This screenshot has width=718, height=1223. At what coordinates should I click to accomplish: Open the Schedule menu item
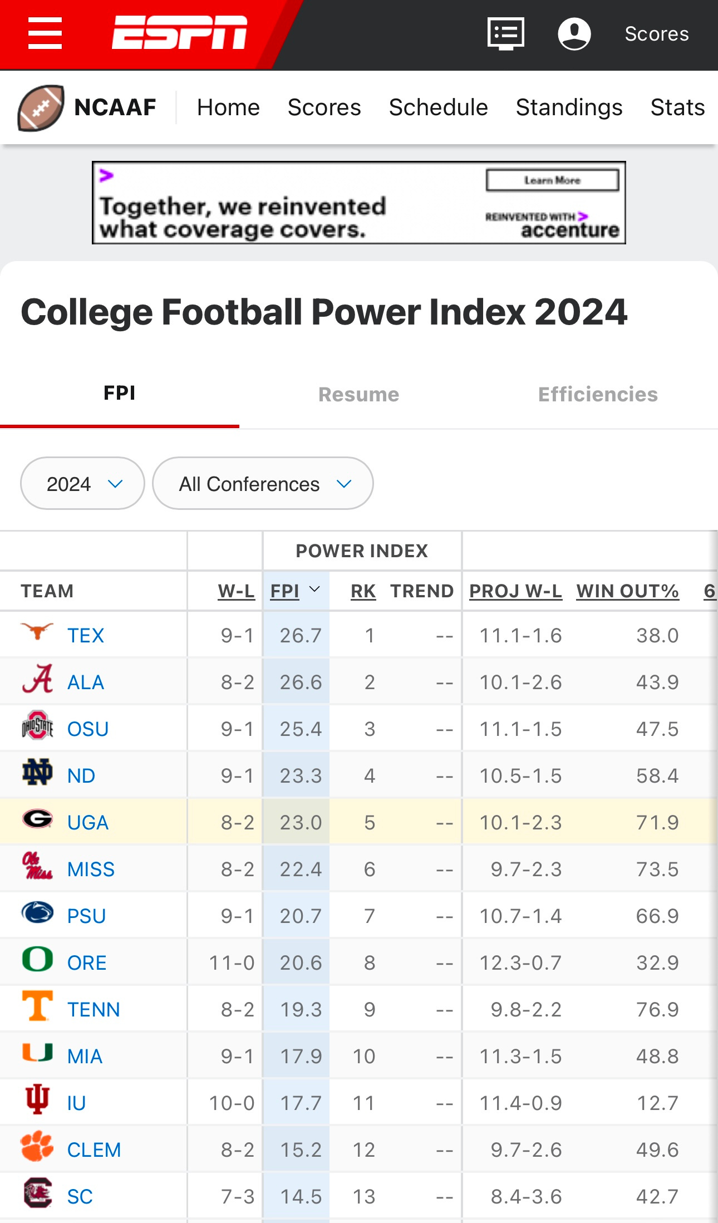click(x=438, y=107)
